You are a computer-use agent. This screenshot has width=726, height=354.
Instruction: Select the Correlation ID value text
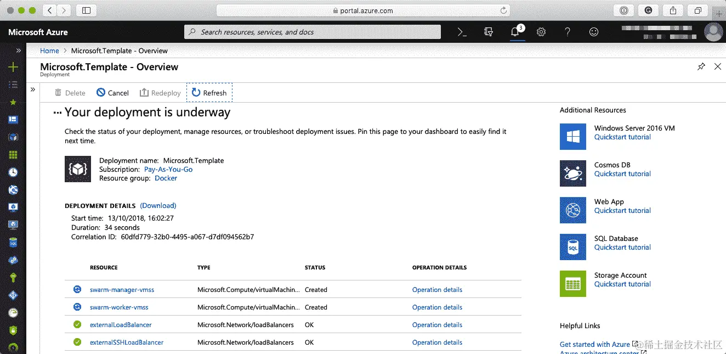pos(188,237)
